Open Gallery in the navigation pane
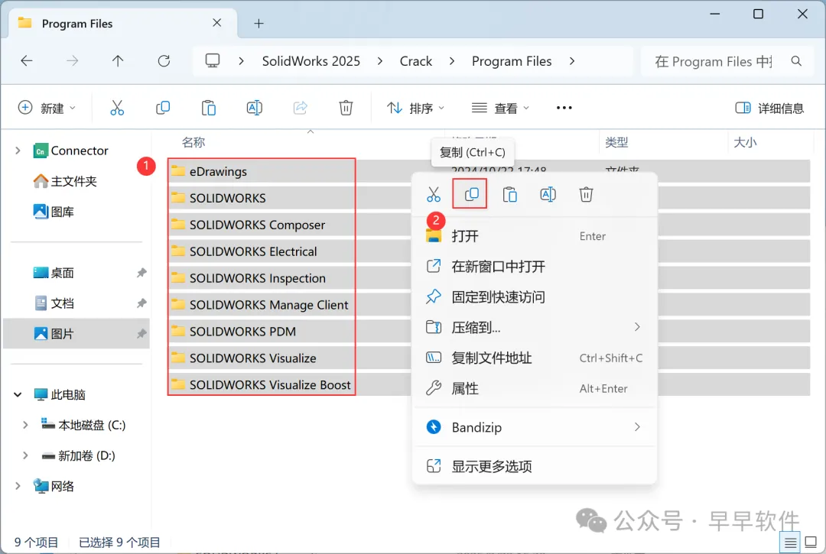Image resolution: width=826 pixels, height=554 pixels. point(54,212)
